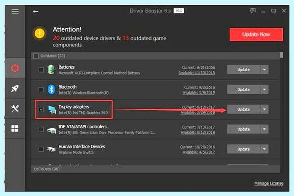294x196 pixels.
Task: Open dropdown arrow beside Human Interface Devices Update
Action: [x=265, y=149]
